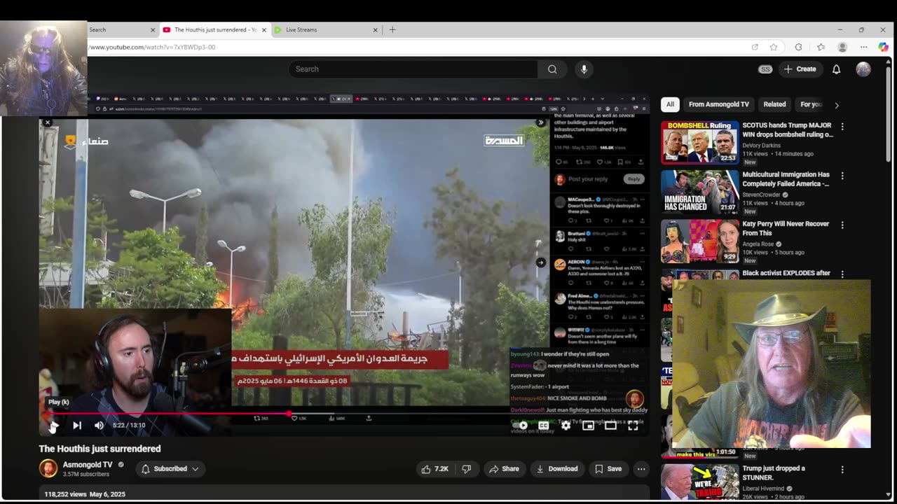Open a new browser tab
Viewport: 897px width, 504px height.
(392, 29)
